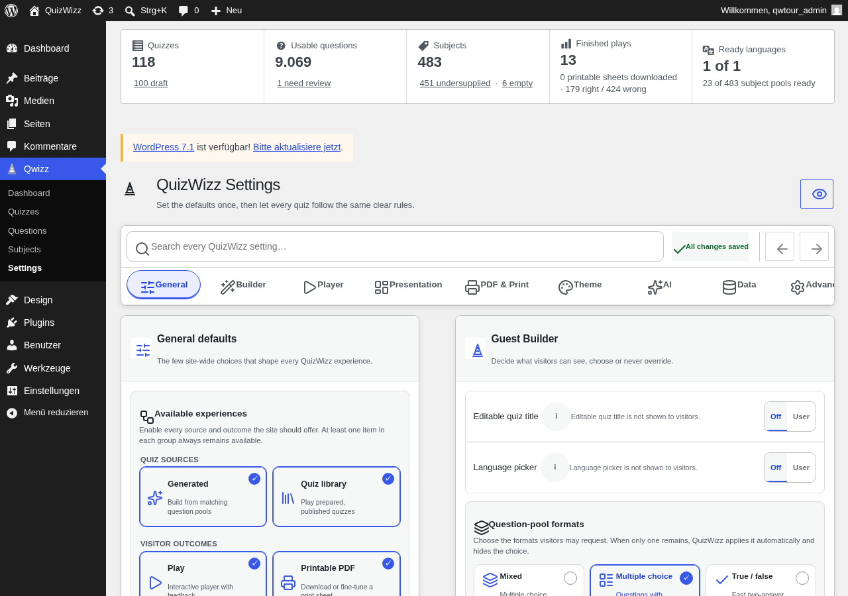Open the Quizzes submenu item
Viewport: 848px width, 596px height.
(23, 212)
